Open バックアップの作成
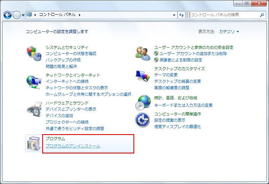 63,60
